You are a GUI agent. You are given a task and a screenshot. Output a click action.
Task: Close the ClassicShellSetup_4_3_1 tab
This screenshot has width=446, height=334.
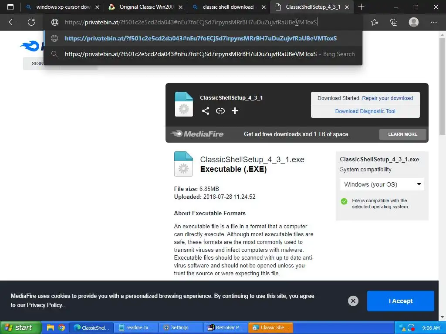(347, 7)
